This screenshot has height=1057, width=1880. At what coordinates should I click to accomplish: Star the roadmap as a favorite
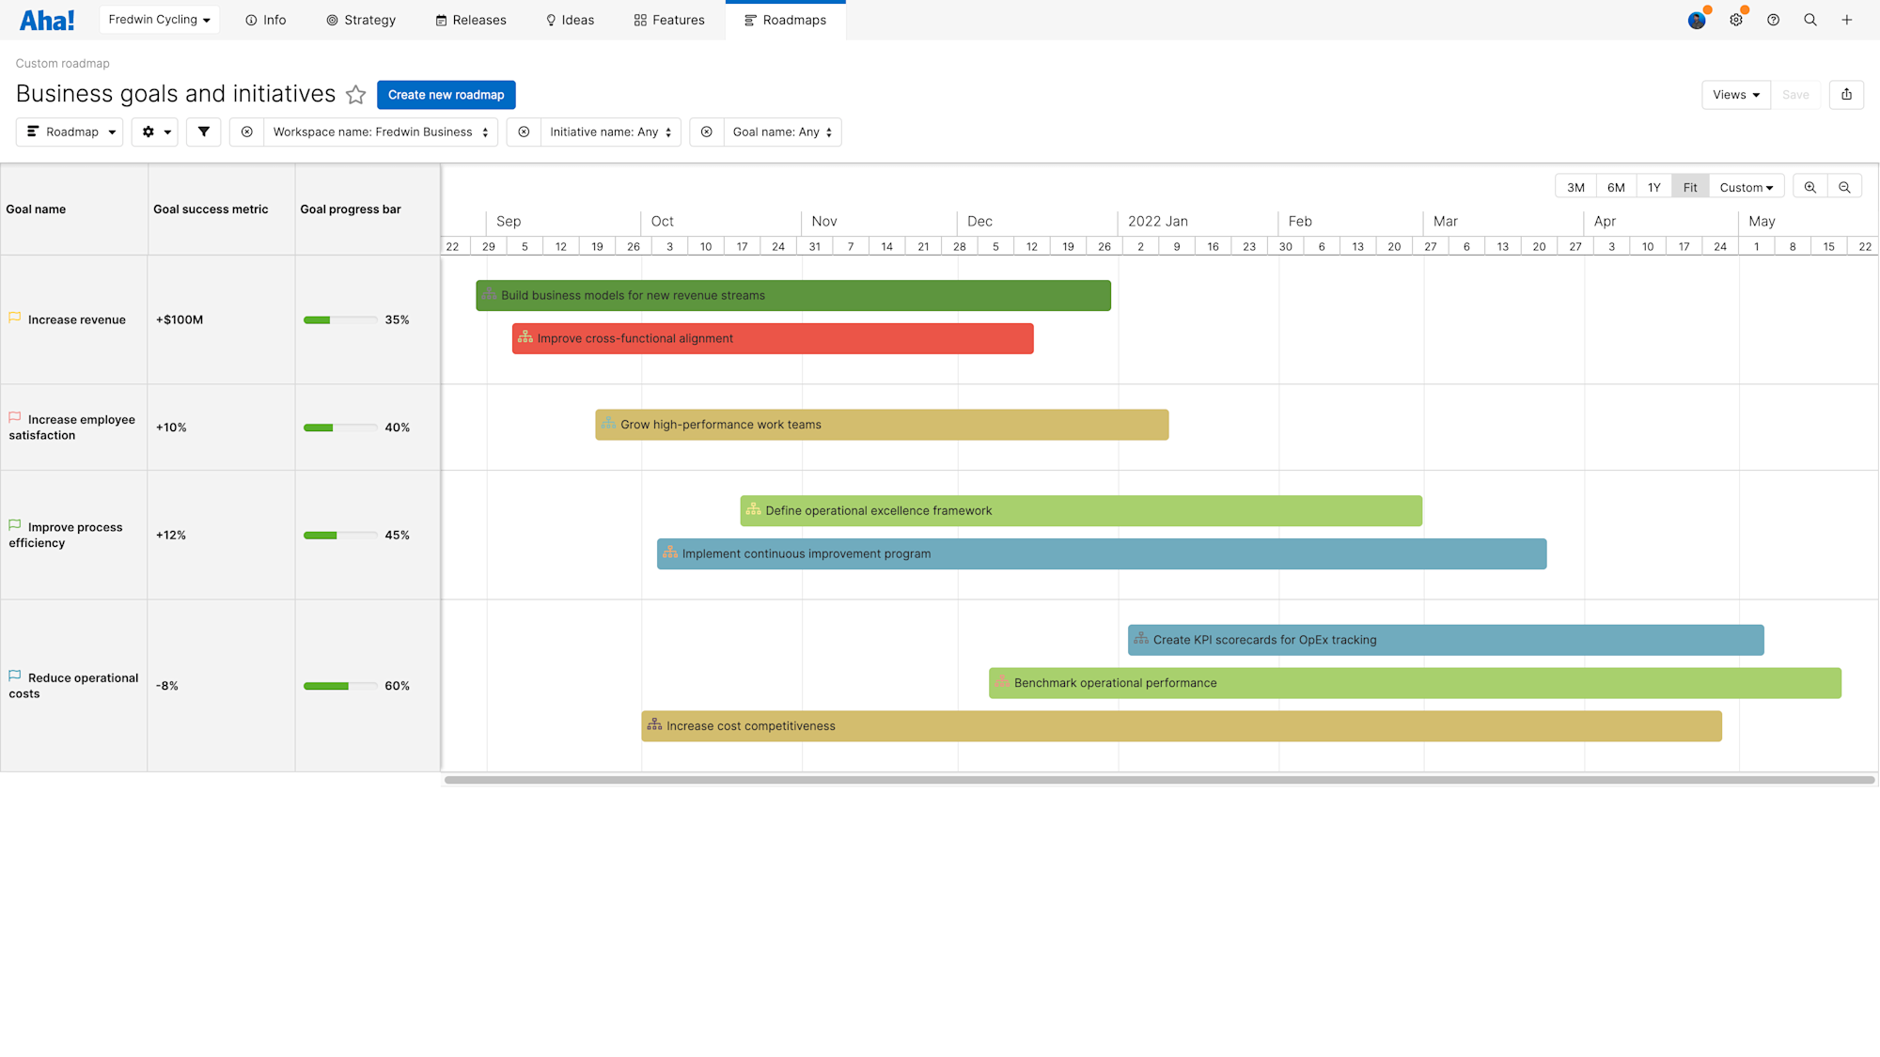(x=356, y=95)
